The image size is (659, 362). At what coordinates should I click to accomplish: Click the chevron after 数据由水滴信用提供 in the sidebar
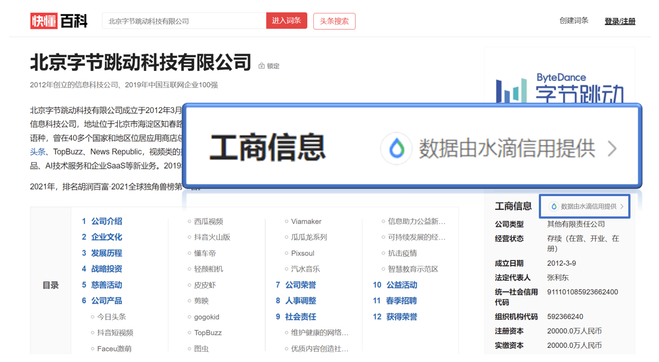pos(622,207)
